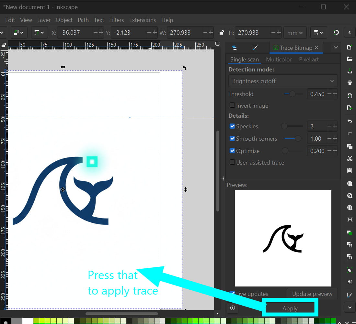Click the info icon beside the Apply button
356x324 pixels.
[x=233, y=308]
